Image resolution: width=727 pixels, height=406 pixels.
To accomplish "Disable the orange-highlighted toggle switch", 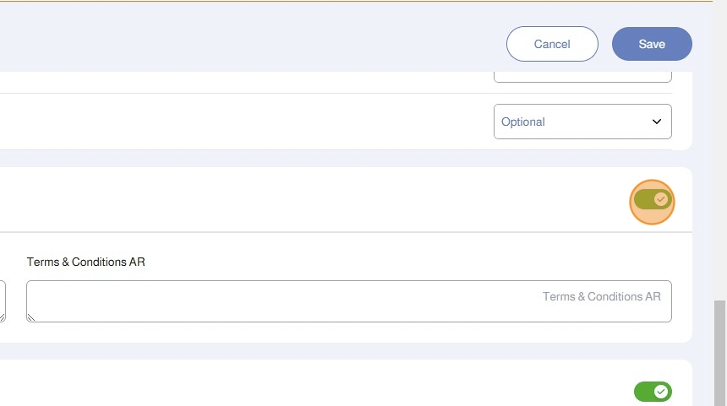I will (x=652, y=200).
